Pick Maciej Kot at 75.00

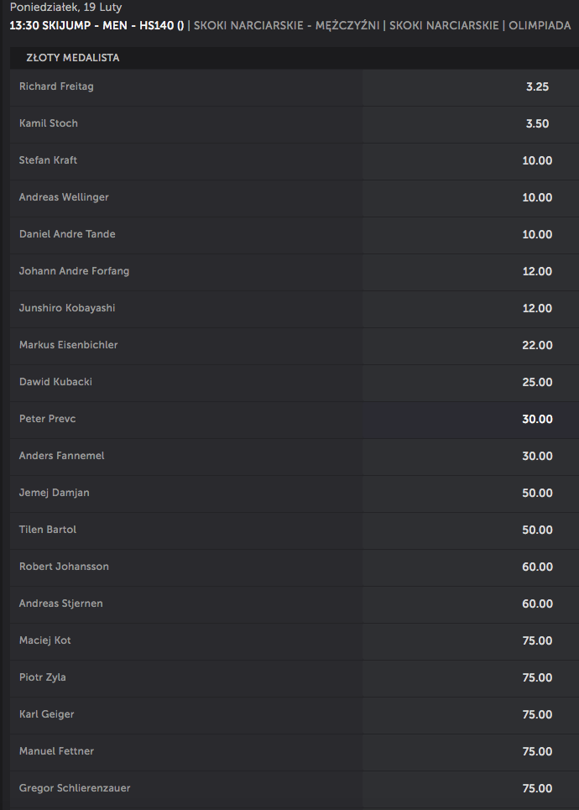tap(471, 641)
